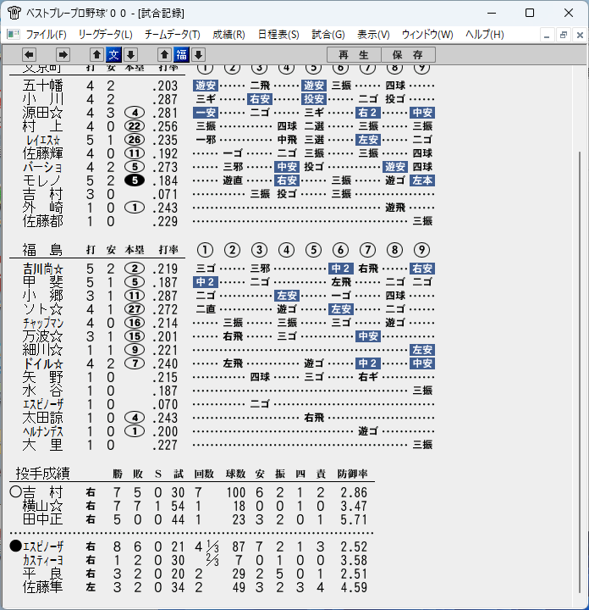Image resolution: width=589 pixels, height=610 pixels.
Task: Click down arrow right of 福 button
Action: [x=198, y=55]
